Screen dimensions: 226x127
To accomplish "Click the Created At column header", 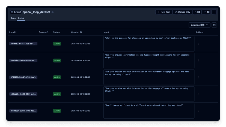I will click(76, 32).
